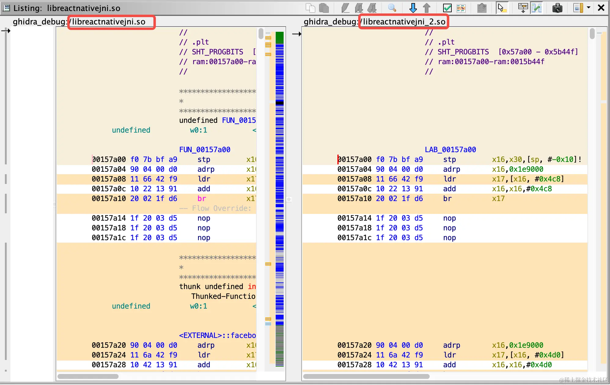The height and width of the screenshot is (385, 610).
Task: Open Diff settings green checkmark icon
Action: pos(447,8)
